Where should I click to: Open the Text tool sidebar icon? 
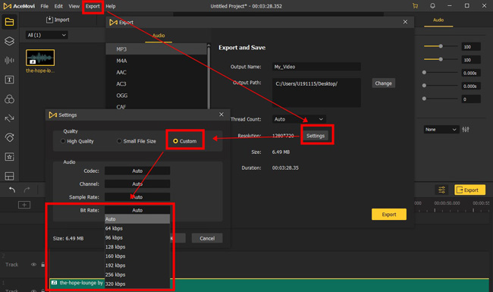[9, 80]
